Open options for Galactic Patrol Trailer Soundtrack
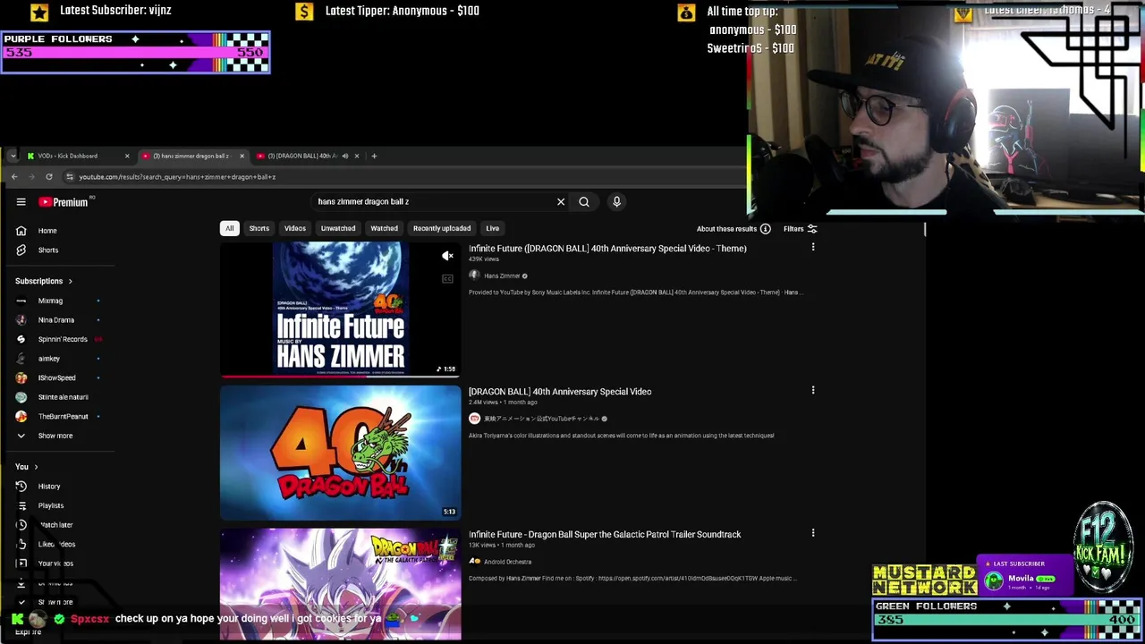 [x=813, y=533]
